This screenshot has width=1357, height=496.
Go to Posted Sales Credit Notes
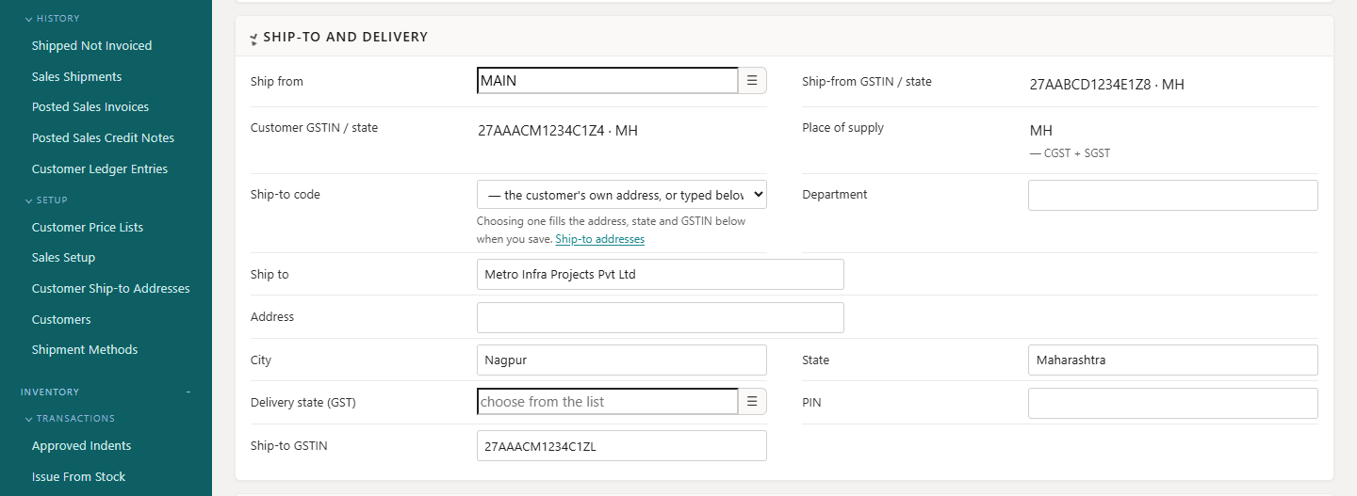[x=103, y=137]
